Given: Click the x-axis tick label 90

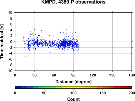Looking at the screenshot, I should [73, 75].
